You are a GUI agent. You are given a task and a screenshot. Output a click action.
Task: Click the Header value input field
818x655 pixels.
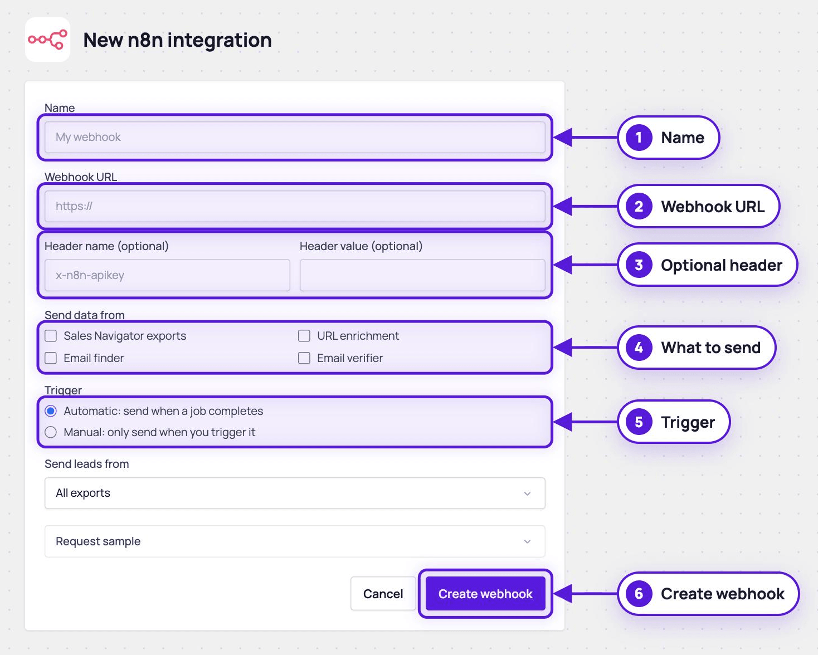coord(422,275)
